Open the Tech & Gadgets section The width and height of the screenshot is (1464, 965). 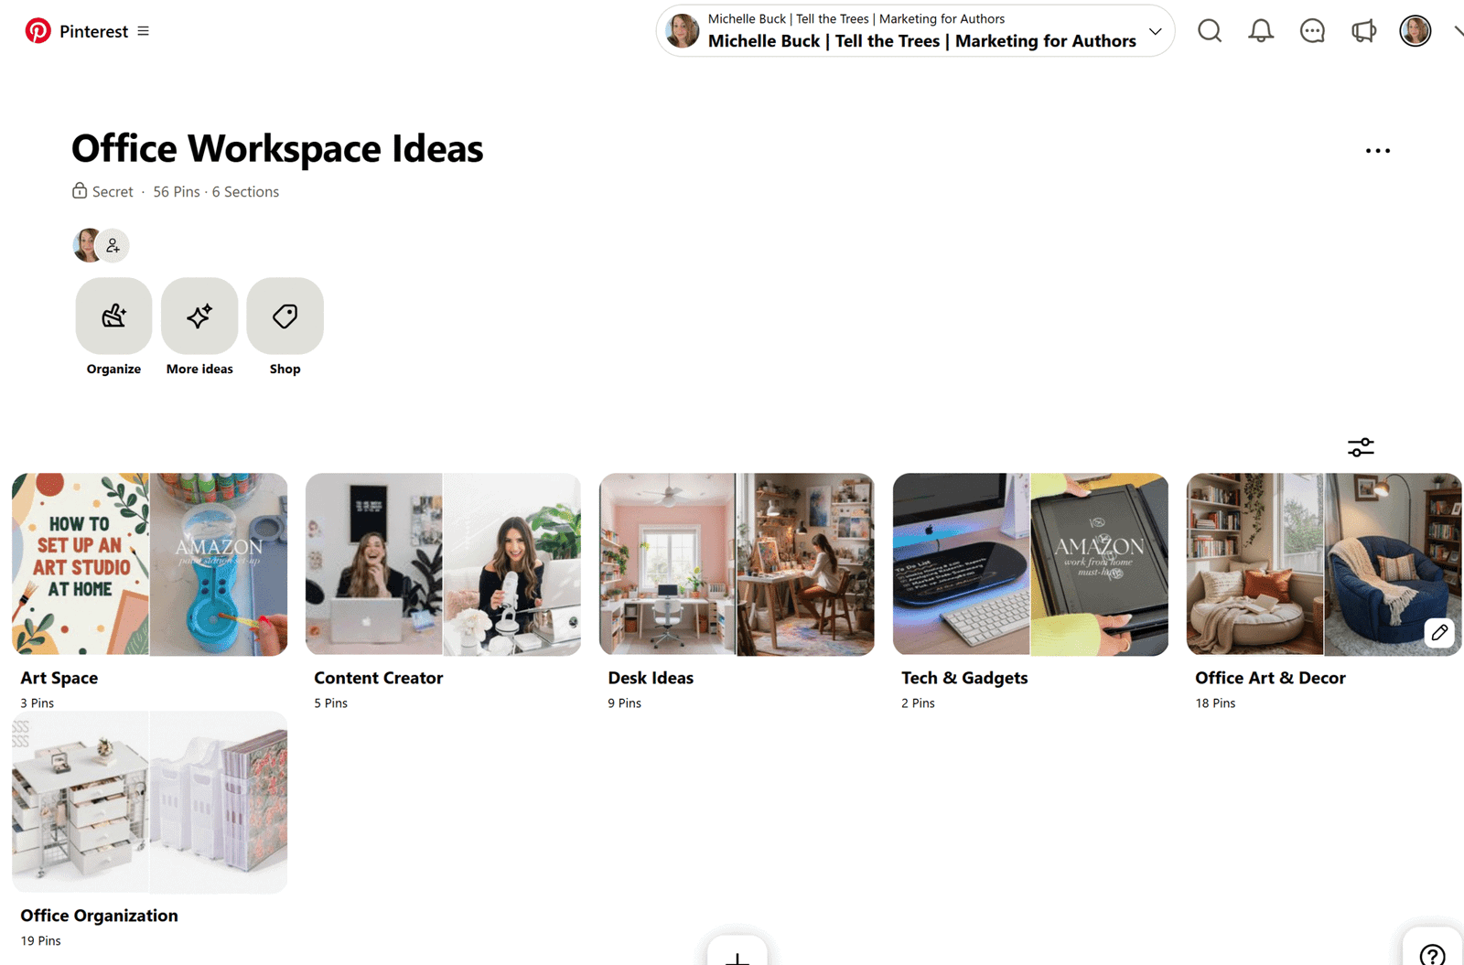(1029, 564)
